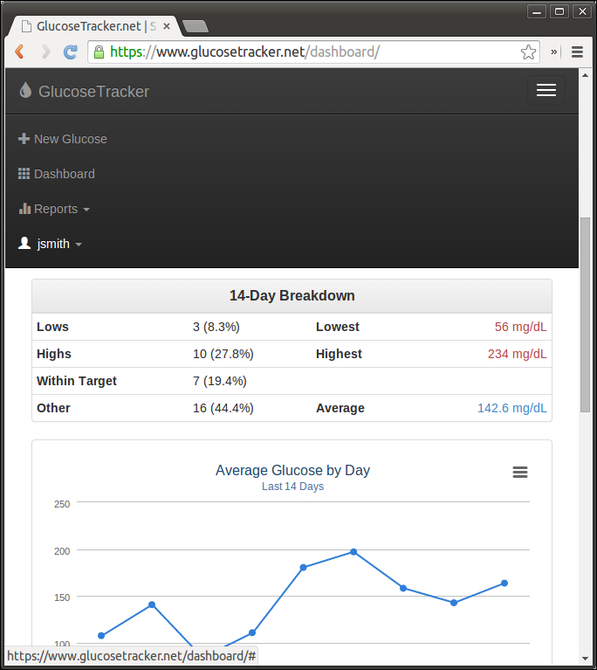Open the Chrome hamburger menu
Screen dimensions: 597x670
(x=577, y=52)
